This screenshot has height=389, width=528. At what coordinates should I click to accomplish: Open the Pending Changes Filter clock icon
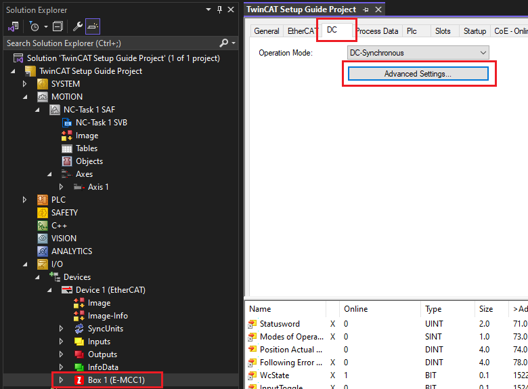(34, 26)
